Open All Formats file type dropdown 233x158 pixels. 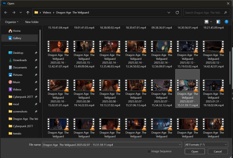point(206,145)
